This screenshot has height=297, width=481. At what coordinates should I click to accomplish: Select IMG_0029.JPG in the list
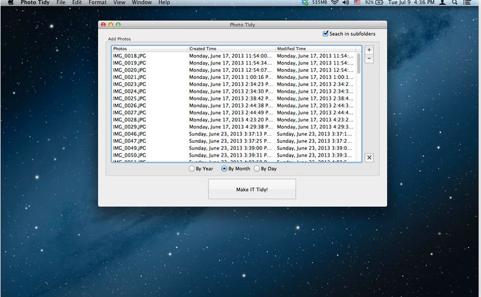[130, 127]
